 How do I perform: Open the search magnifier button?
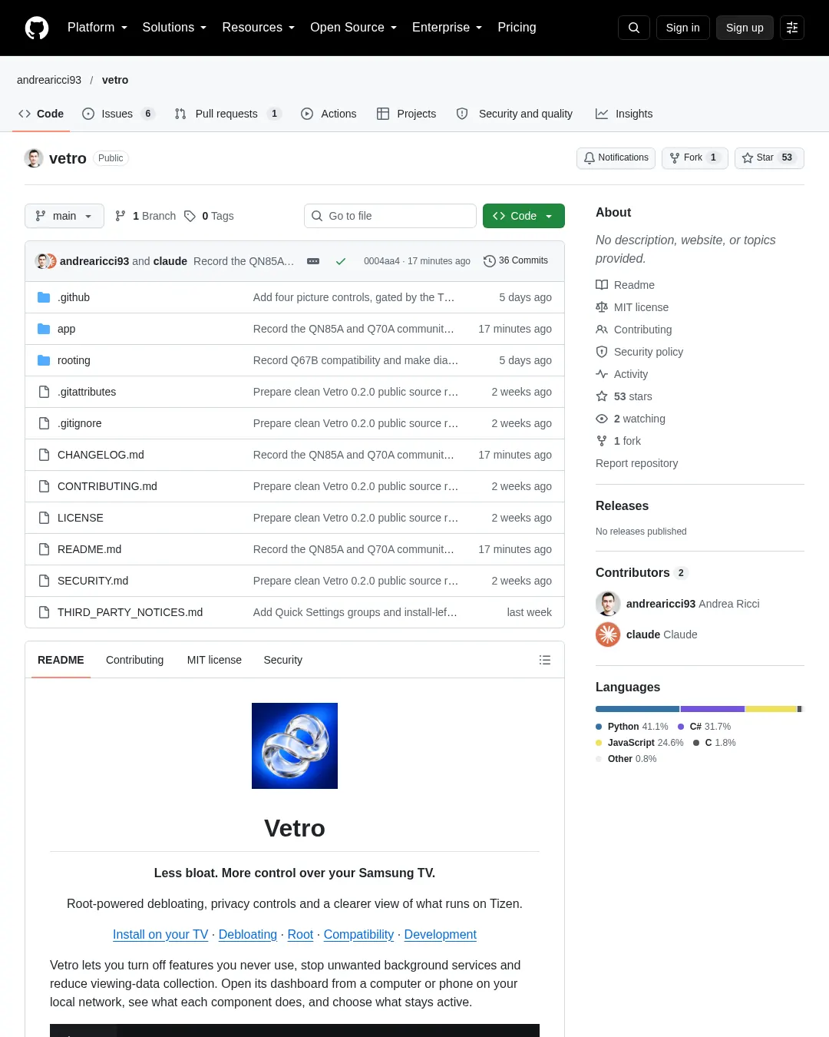pyautogui.click(x=634, y=28)
